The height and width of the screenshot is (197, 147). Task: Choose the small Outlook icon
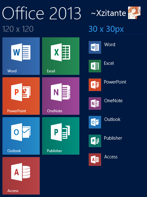(95, 122)
